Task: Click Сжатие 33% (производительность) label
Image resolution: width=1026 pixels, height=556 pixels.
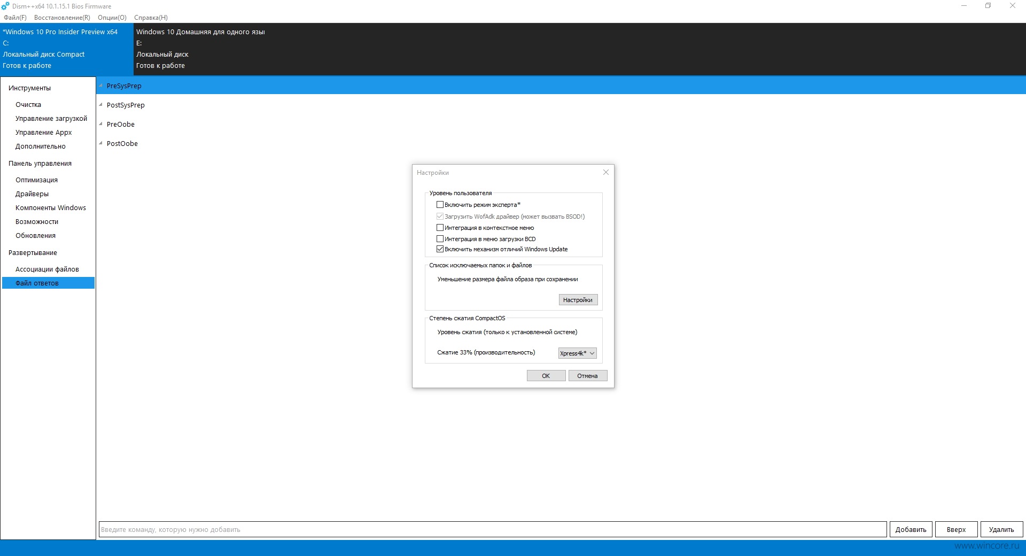Action: (486, 352)
